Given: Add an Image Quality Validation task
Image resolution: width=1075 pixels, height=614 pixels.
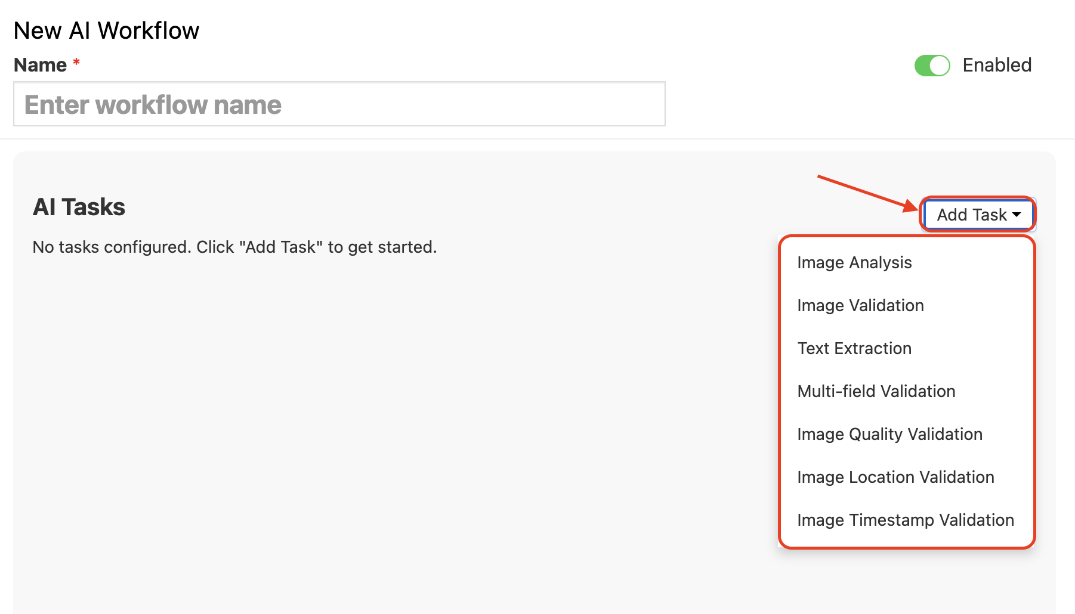Looking at the screenshot, I should [889, 435].
